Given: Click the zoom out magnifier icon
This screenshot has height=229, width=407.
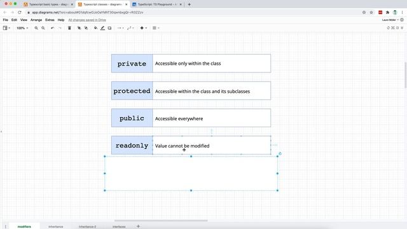Looking at the screenshot, I should point(43,28).
